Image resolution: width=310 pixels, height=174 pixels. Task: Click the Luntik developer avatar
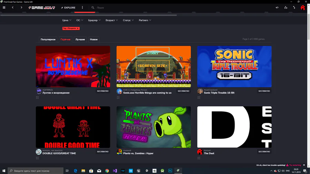39,91
